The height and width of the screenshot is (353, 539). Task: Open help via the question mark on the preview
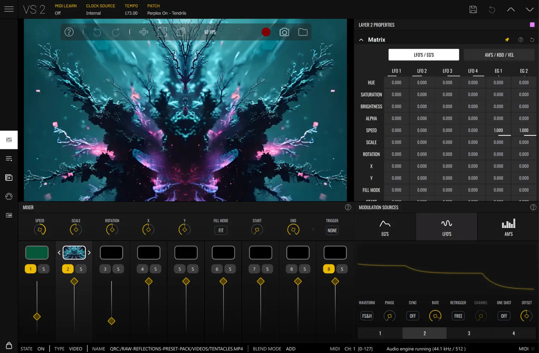(x=69, y=32)
